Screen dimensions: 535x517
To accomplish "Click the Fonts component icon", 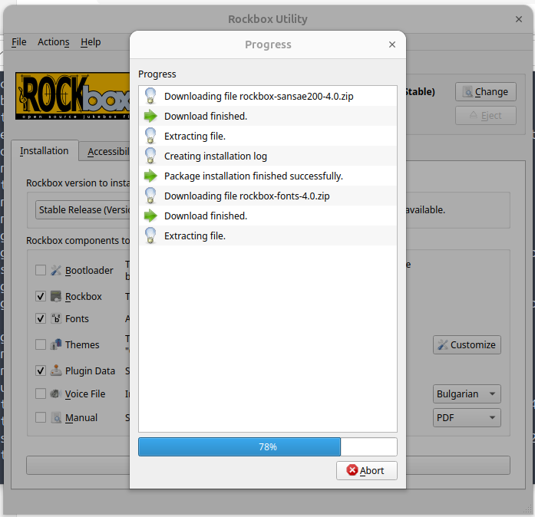I will click(55, 318).
